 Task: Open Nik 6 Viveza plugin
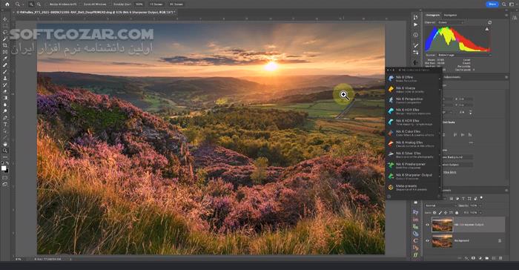414,90
